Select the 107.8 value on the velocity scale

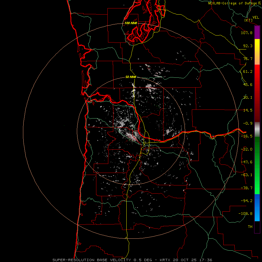coord(247,33)
